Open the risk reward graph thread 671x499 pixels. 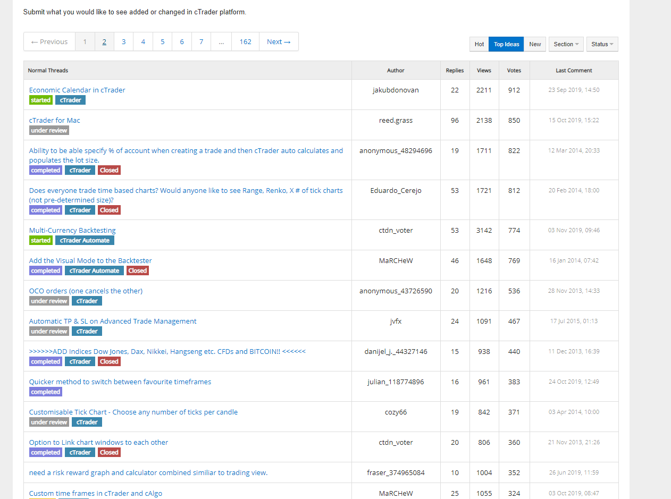148,472
